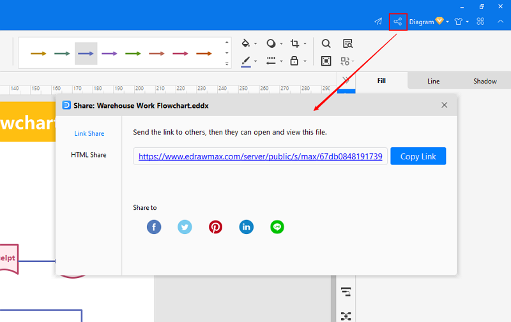Click the line style arrow icon
The width and height of the screenshot is (511, 322).
271,61
